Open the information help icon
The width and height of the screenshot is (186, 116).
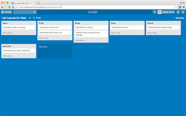click(x=178, y=12)
